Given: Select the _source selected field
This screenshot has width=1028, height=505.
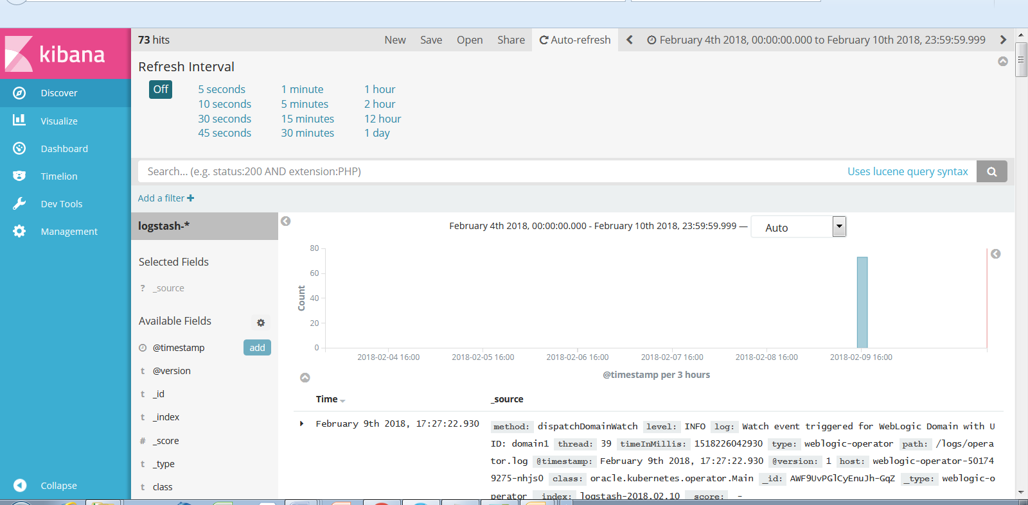Looking at the screenshot, I should click(168, 288).
